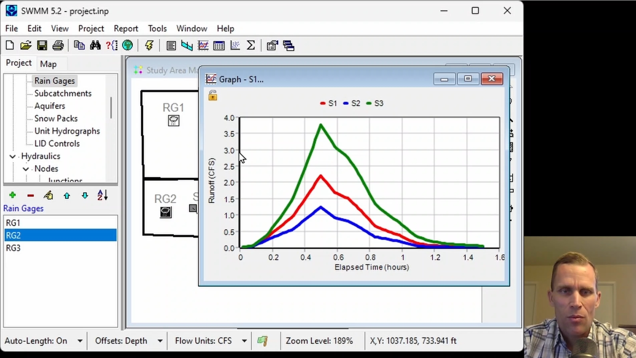Image resolution: width=636 pixels, height=358 pixels.
Task: Show Statistics report with sigma icon
Action: tap(251, 45)
